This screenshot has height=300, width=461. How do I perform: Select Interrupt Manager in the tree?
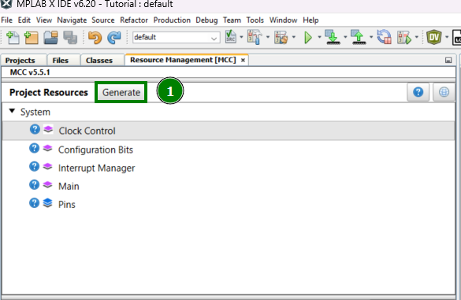coord(96,168)
